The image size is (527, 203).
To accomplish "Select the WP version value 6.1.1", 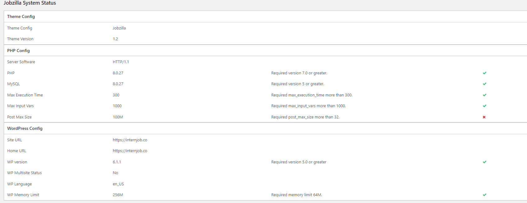I will pos(117,162).
